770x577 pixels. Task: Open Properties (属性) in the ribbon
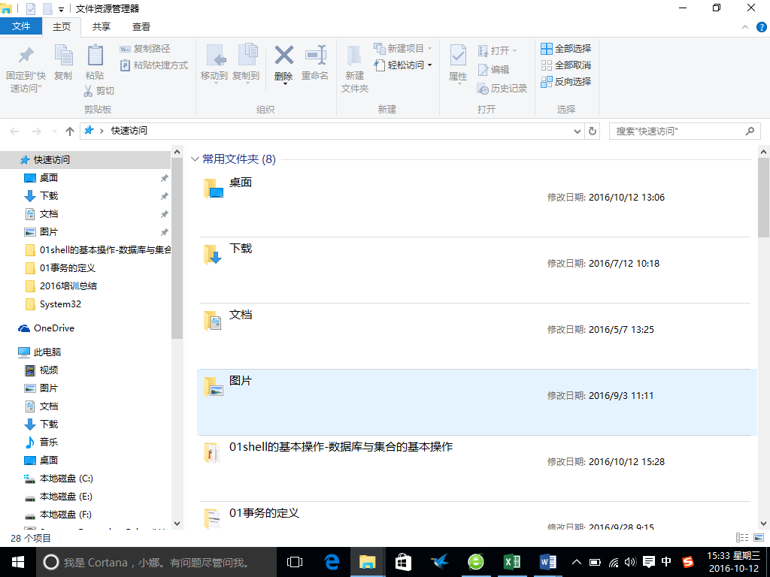pyautogui.click(x=458, y=64)
